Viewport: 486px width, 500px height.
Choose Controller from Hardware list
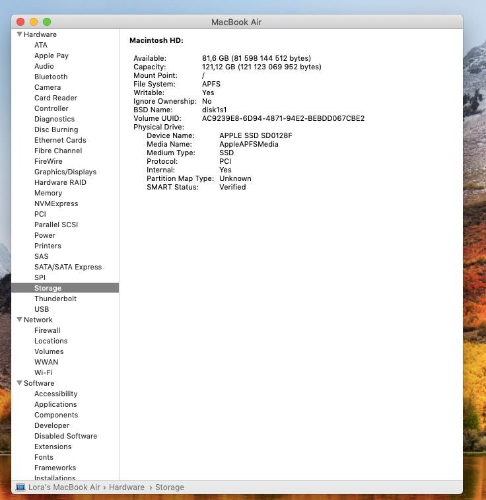pyautogui.click(x=52, y=108)
